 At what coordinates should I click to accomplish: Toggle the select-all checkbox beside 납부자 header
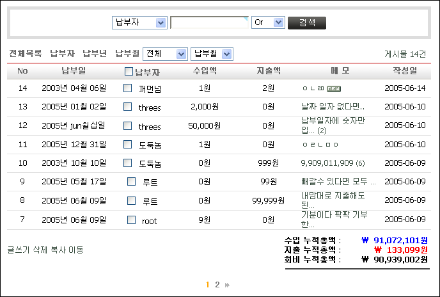(x=129, y=72)
